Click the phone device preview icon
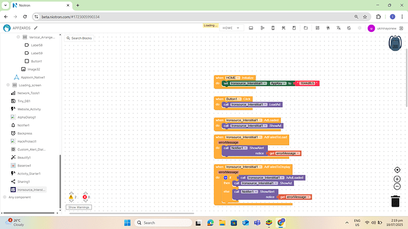Screen dimensions: 408x229 coord(273,28)
